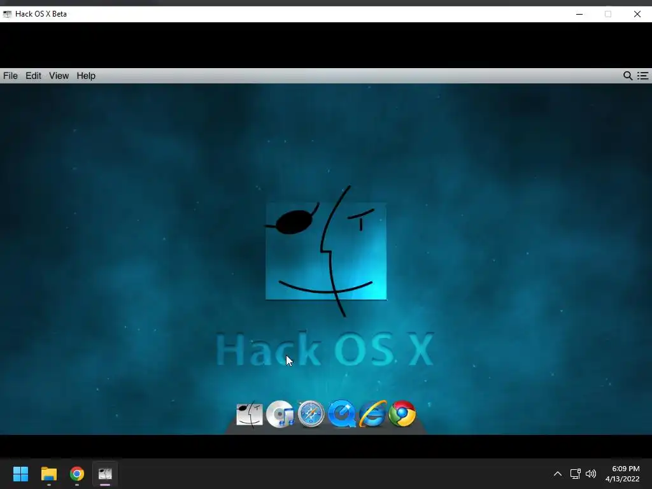Select Hack OS X app on taskbar
652x489 pixels.
pyautogui.click(x=105, y=474)
